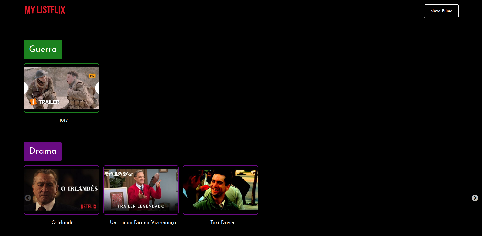This screenshot has height=236, width=482.
Task: Click the Drama carousel previous arrow
Action: coord(28,198)
